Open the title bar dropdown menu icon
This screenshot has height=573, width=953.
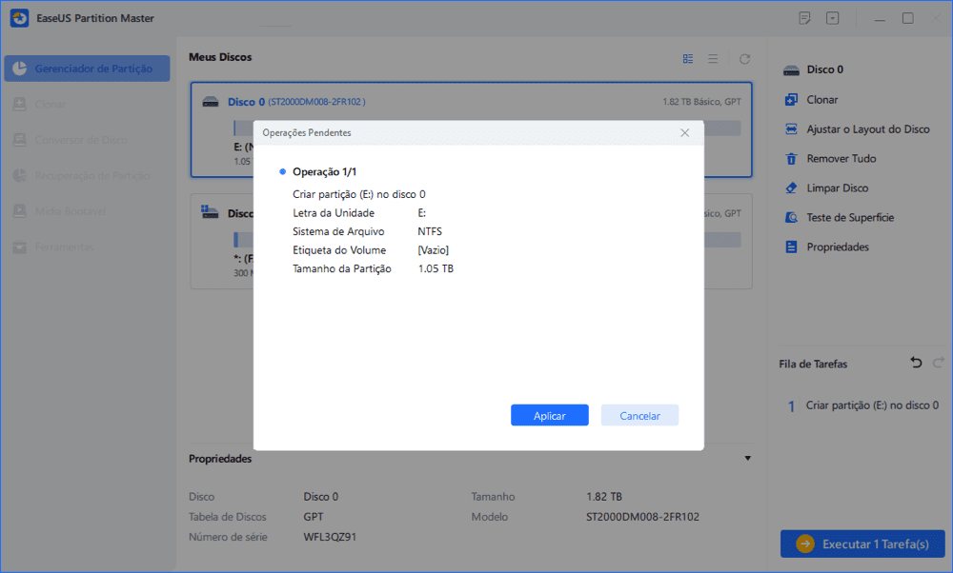[x=833, y=18]
